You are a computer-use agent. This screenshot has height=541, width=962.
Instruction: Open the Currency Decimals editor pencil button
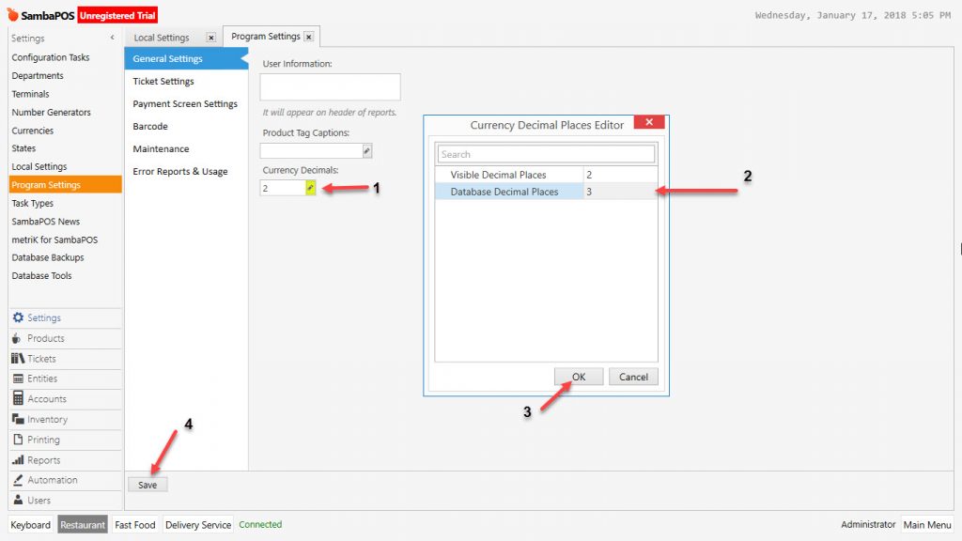310,188
